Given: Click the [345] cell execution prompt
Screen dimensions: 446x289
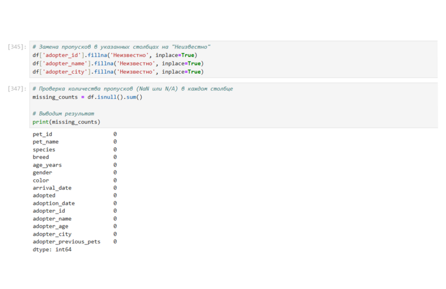Looking at the screenshot, I should click(17, 47).
